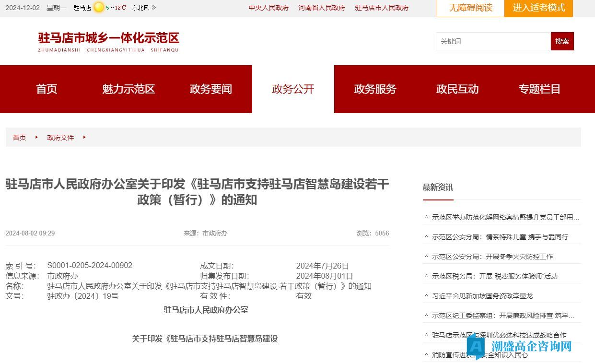Click 政府文件 breadcrumb link
595x363 pixels.
[60, 138]
